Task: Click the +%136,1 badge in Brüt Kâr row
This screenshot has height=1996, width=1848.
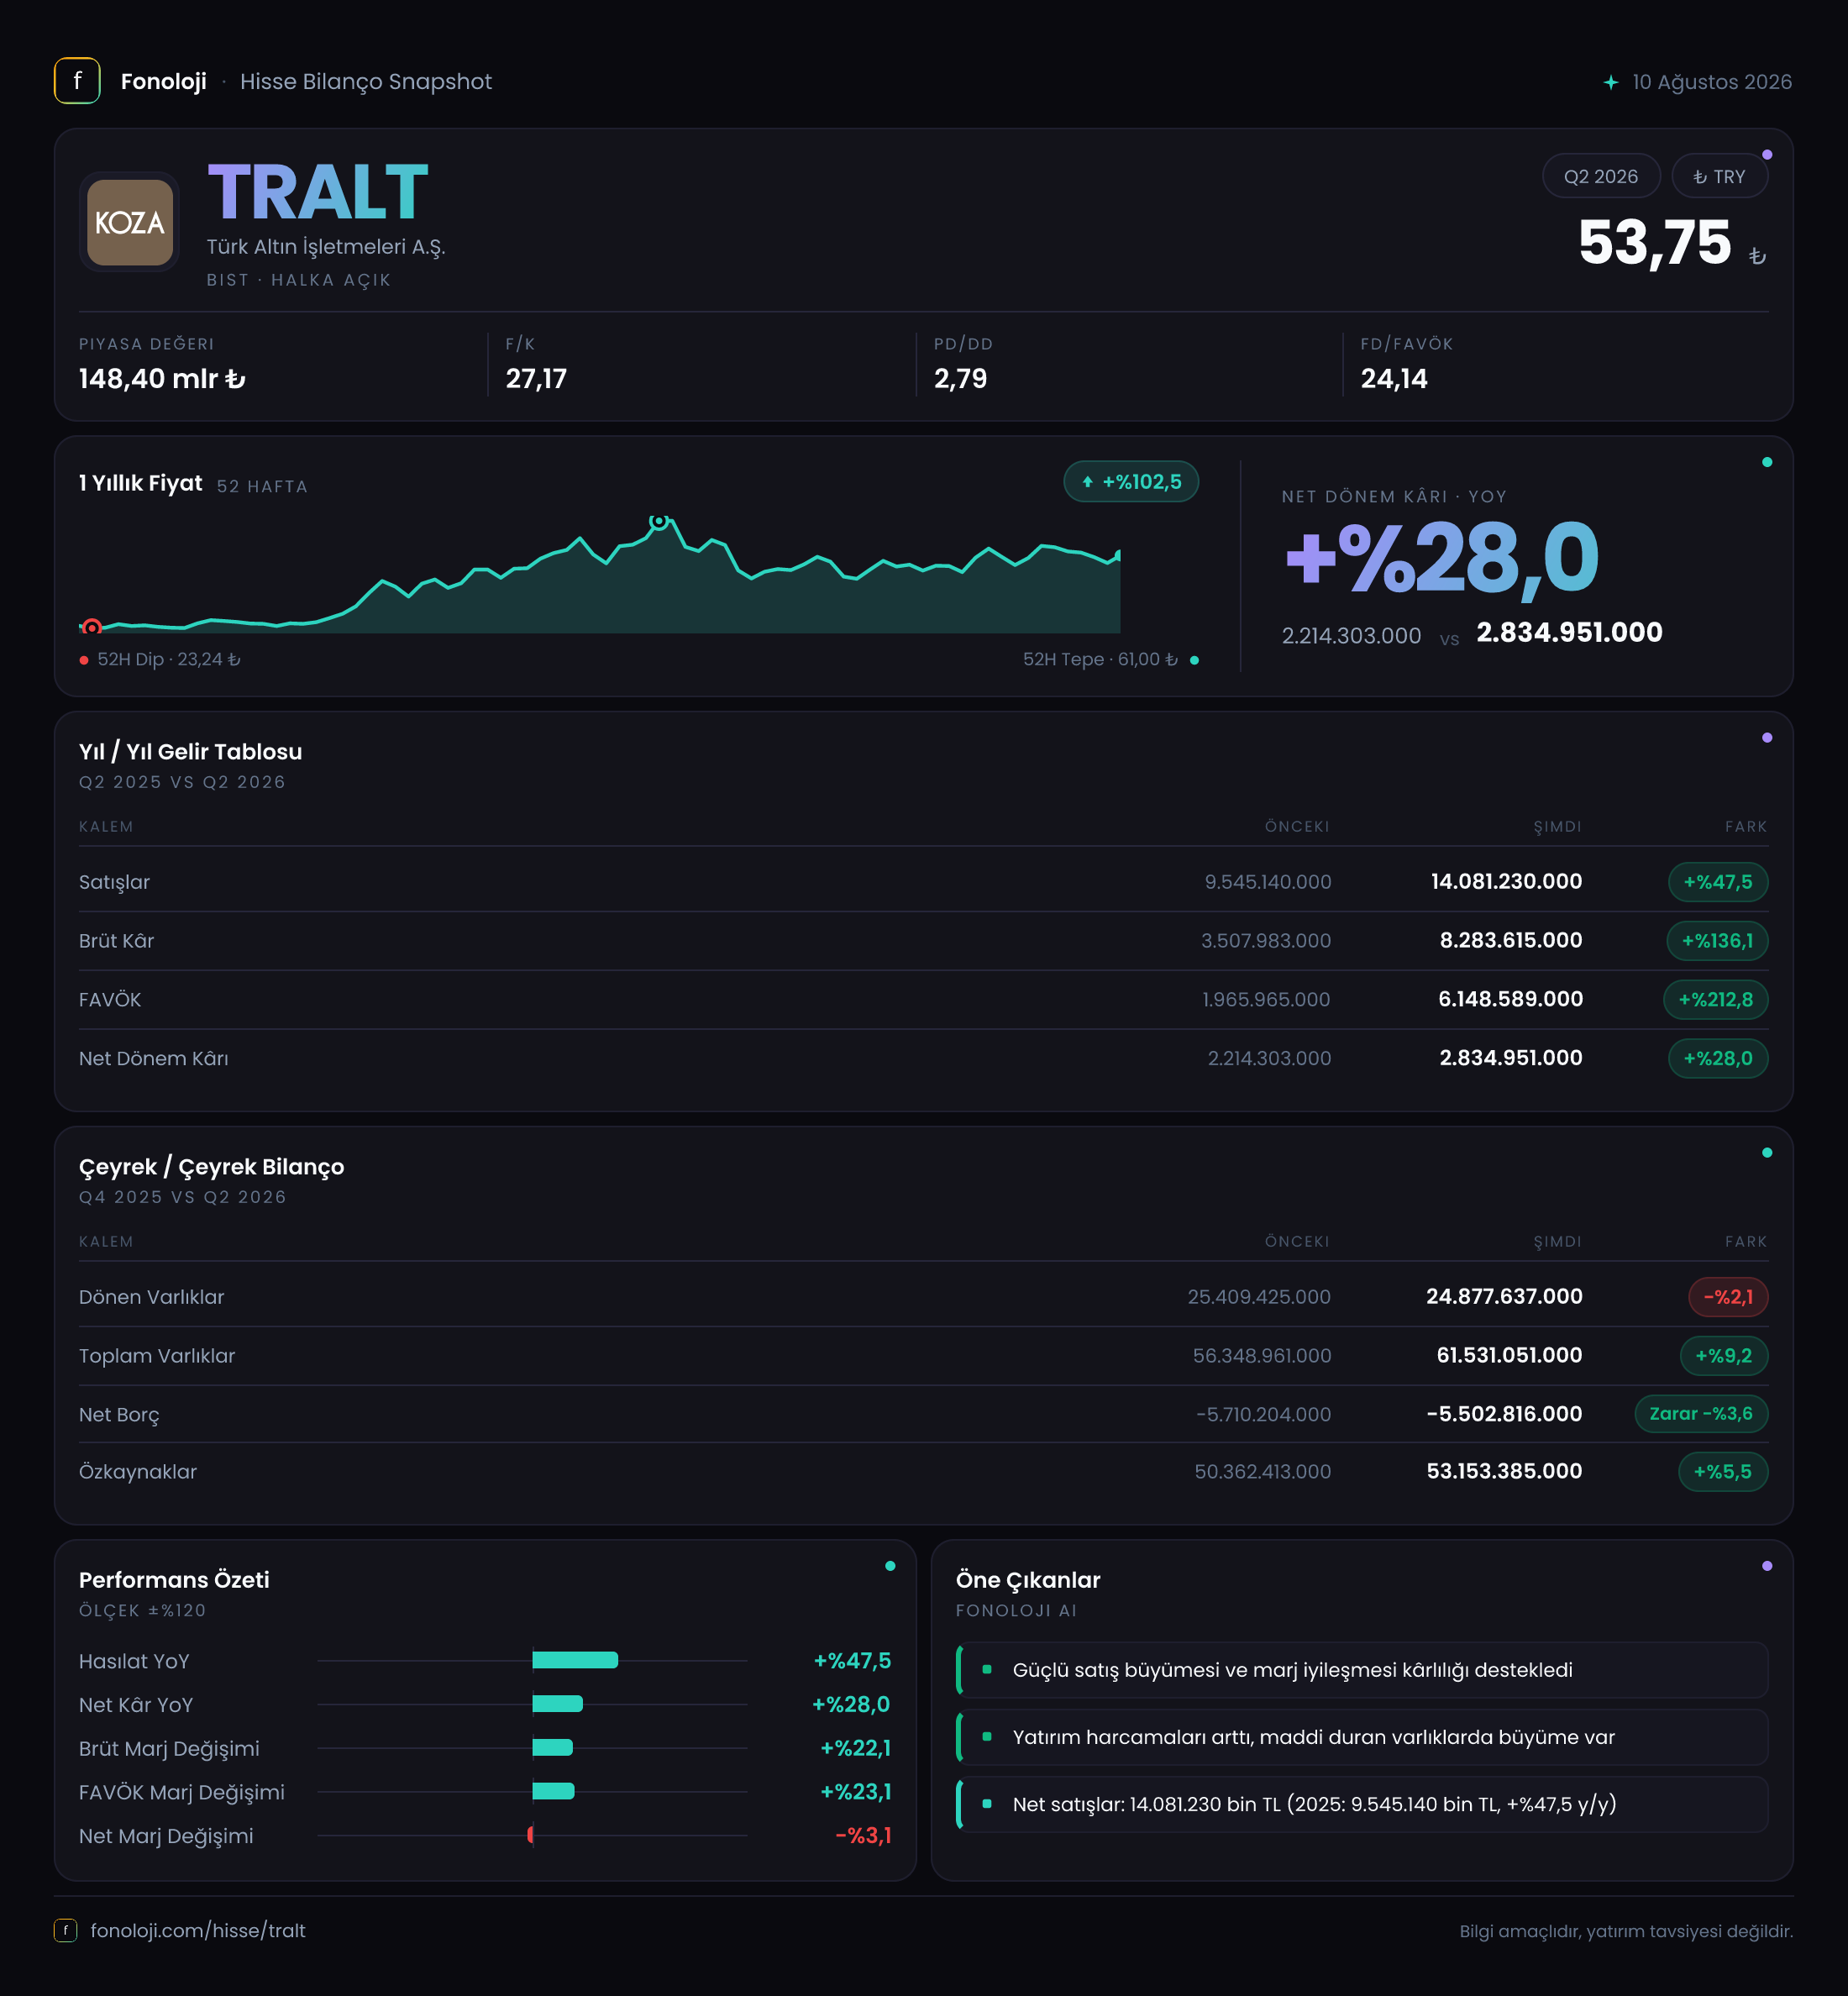Action: tap(1717, 941)
